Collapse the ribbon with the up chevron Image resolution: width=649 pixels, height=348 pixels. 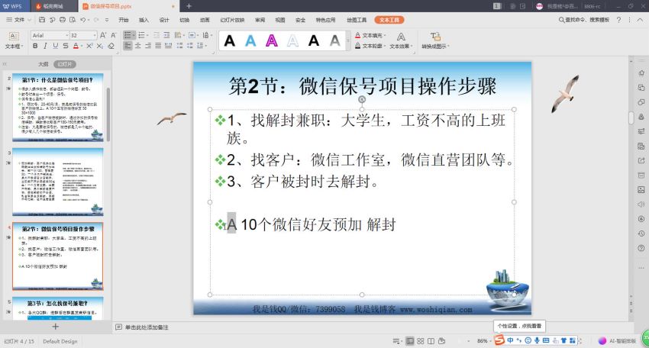(641, 19)
